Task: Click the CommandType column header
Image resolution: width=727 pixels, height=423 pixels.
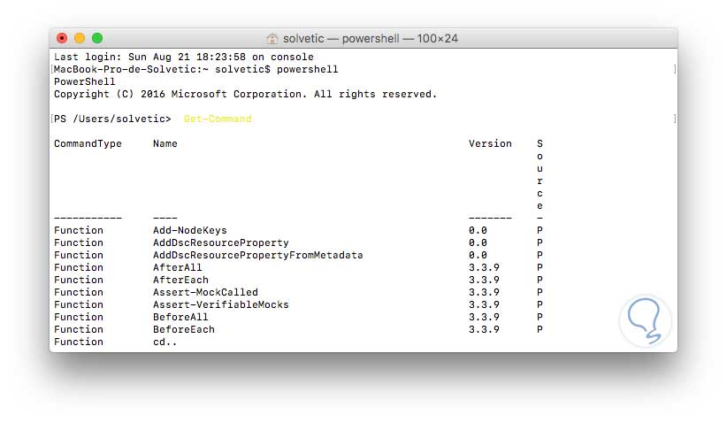Action: 88,143
